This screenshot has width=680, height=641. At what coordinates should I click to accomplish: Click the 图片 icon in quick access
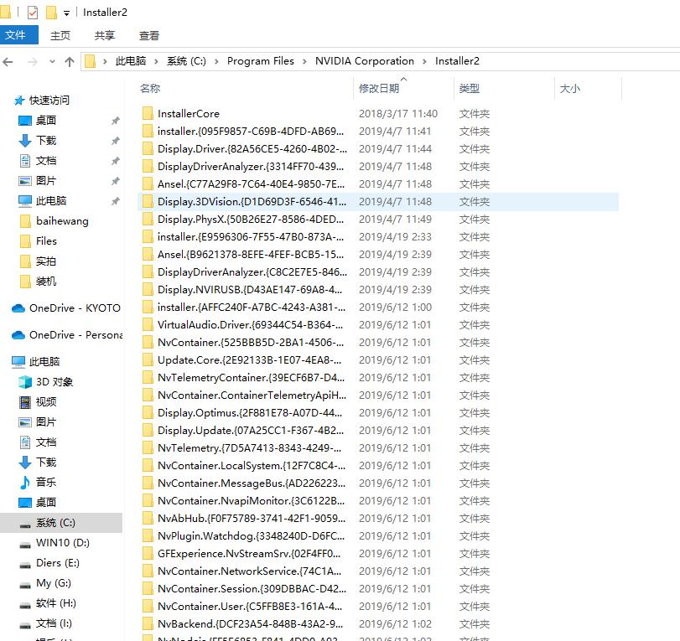[x=25, y=181]
